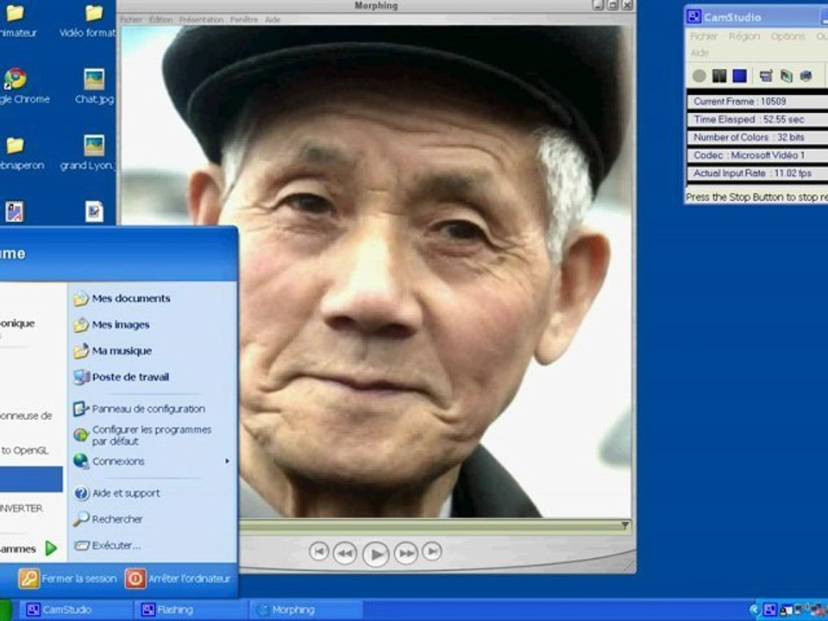The width and height of the screenshot is (828, 621).
Task: Expand the Connexions submenu
Action: pyautogui.click(x=152, y=461)
